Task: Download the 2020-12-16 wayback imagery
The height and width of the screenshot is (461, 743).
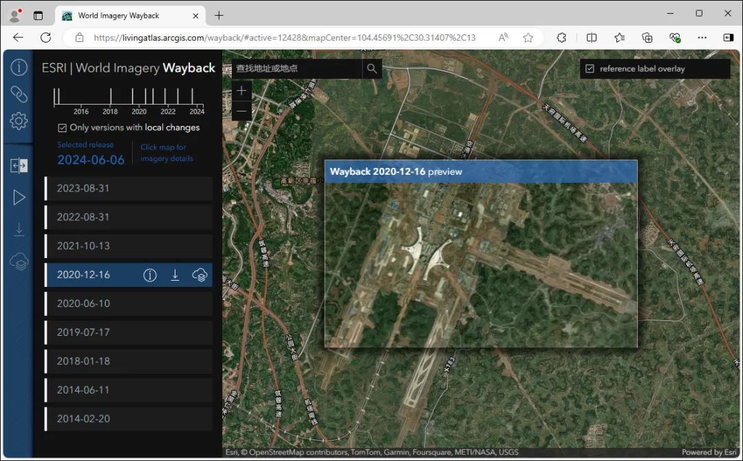Action: point(175,275)
